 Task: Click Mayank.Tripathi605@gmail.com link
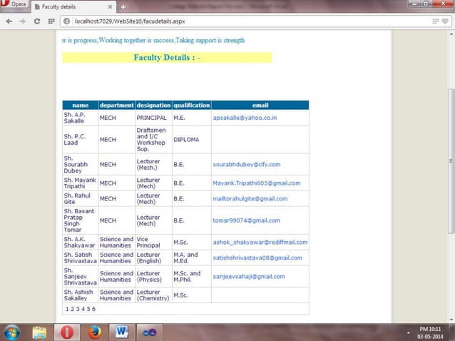tap(257, 183)
